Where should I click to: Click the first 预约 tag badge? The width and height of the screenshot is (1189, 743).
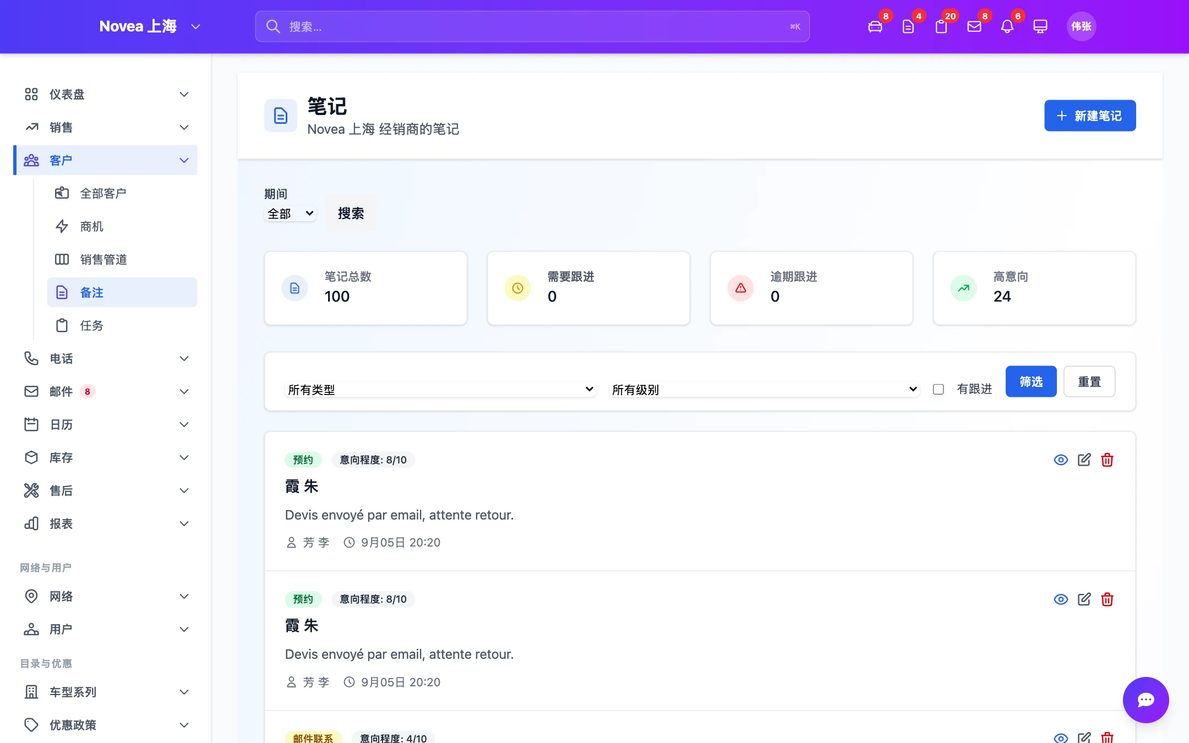[x=303, y=460]
